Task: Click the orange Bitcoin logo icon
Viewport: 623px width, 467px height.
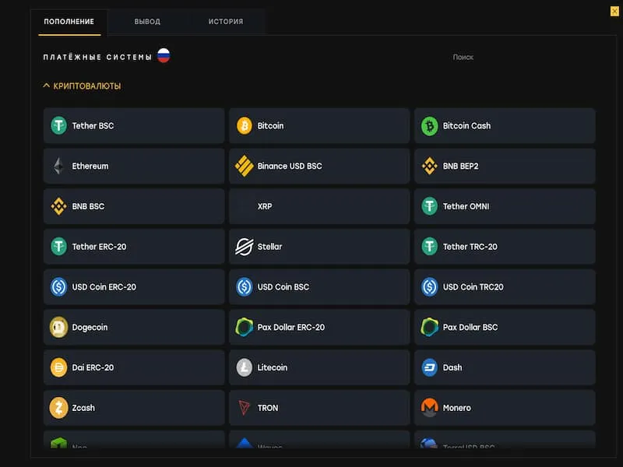Action: (245, 125)
